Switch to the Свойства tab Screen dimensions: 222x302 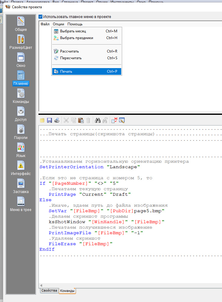pyautogui.click(x=49, y=291)
